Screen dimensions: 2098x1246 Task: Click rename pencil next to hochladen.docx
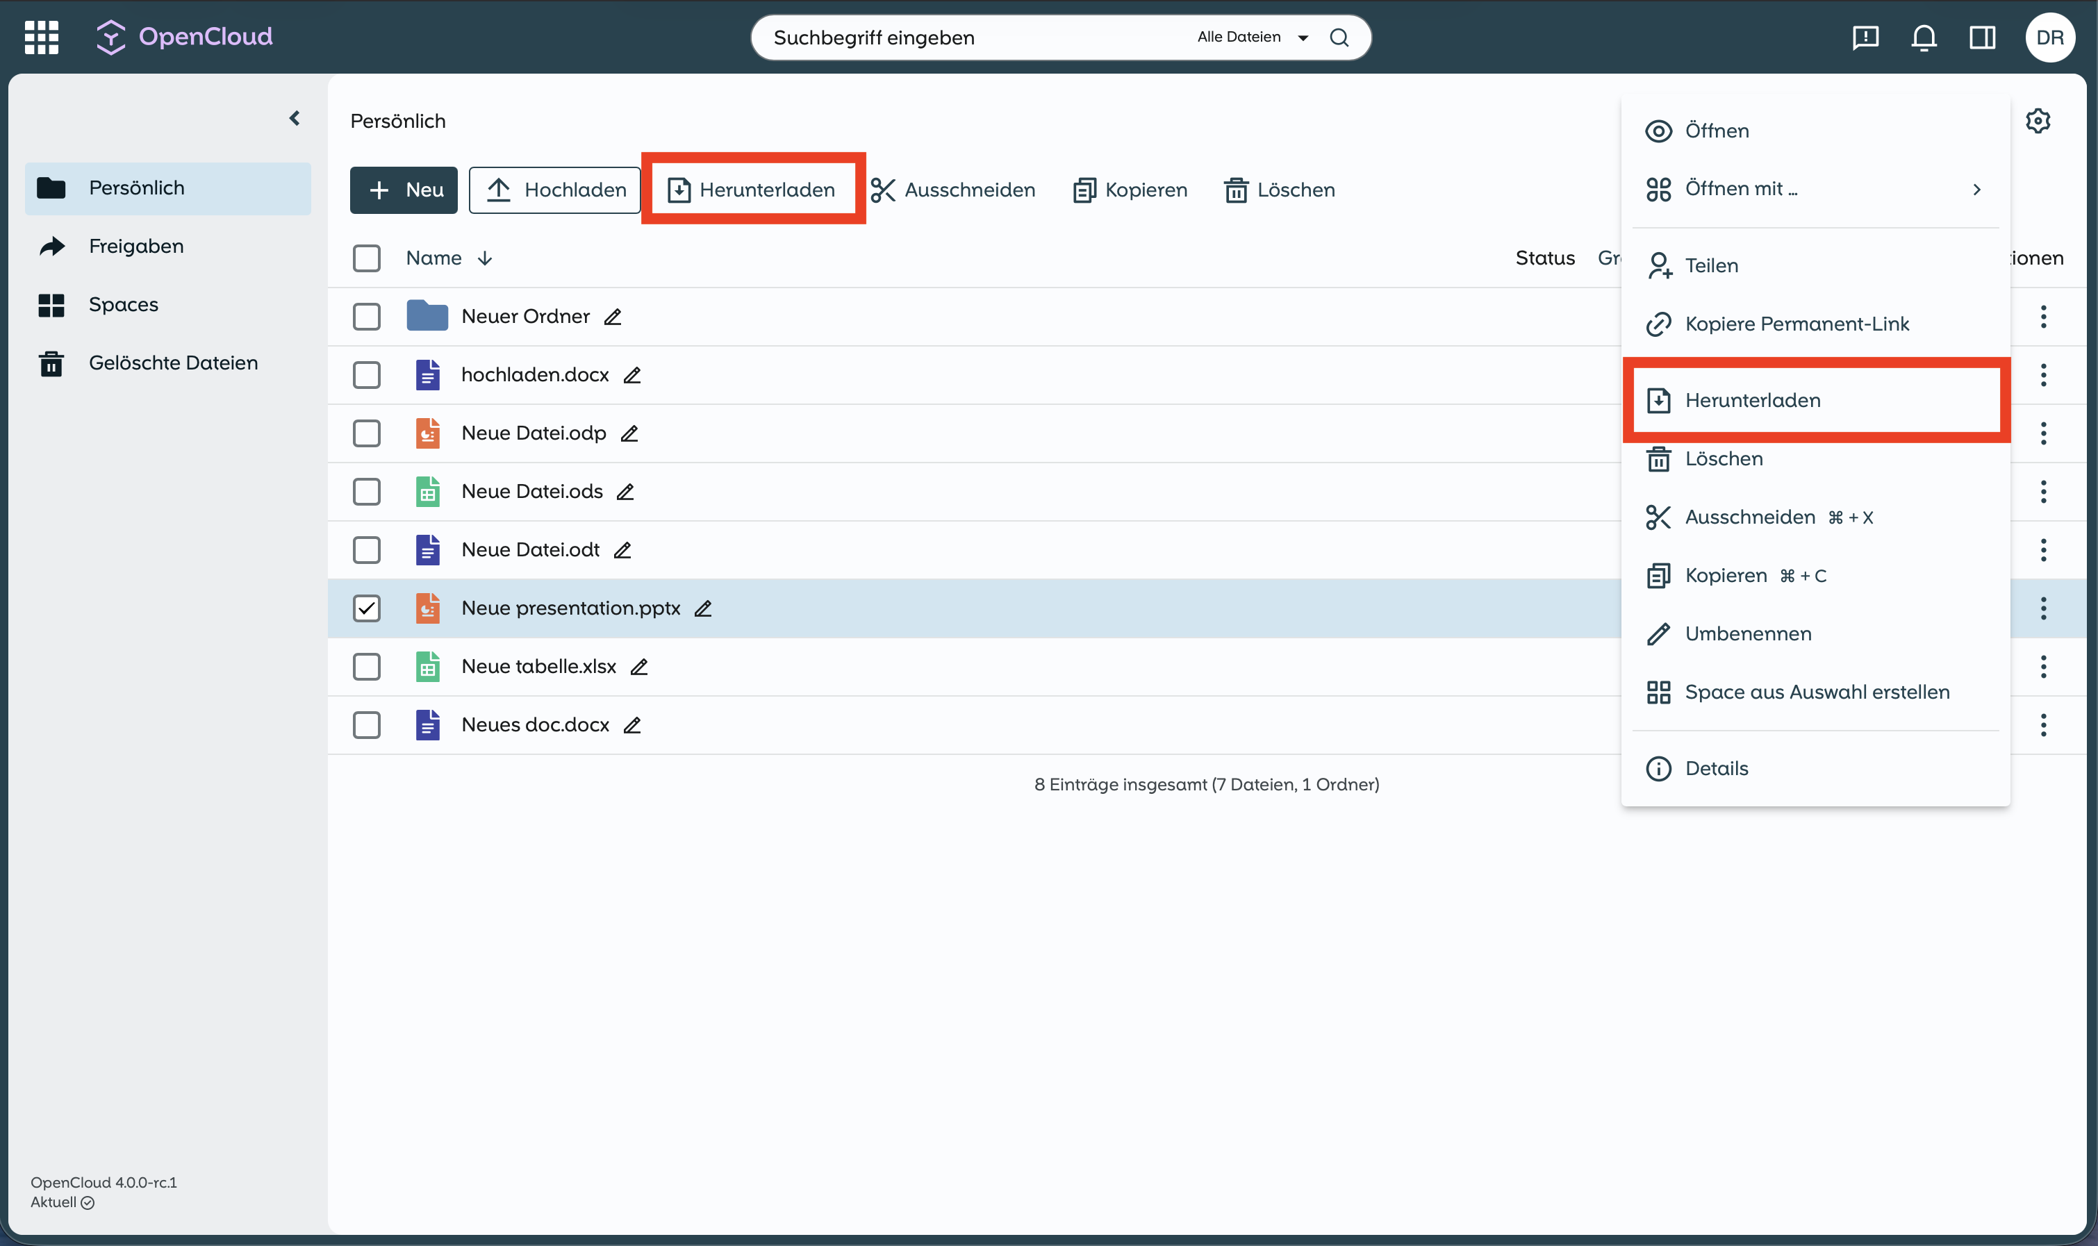tap(632, 375)
